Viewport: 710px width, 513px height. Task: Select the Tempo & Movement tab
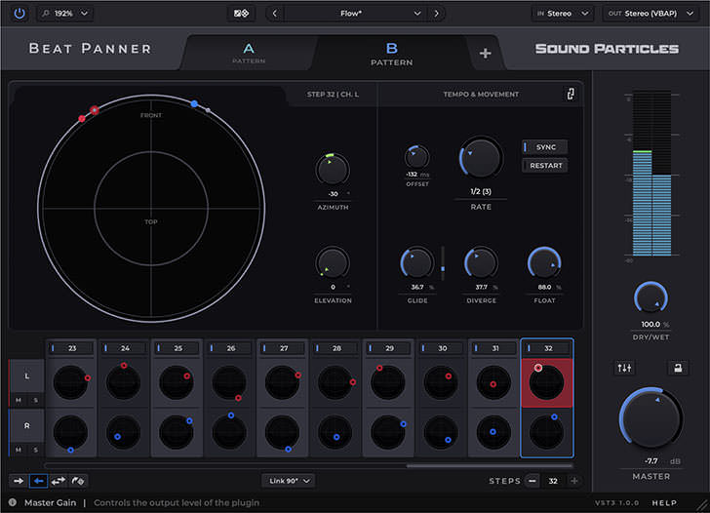[481, 95]
